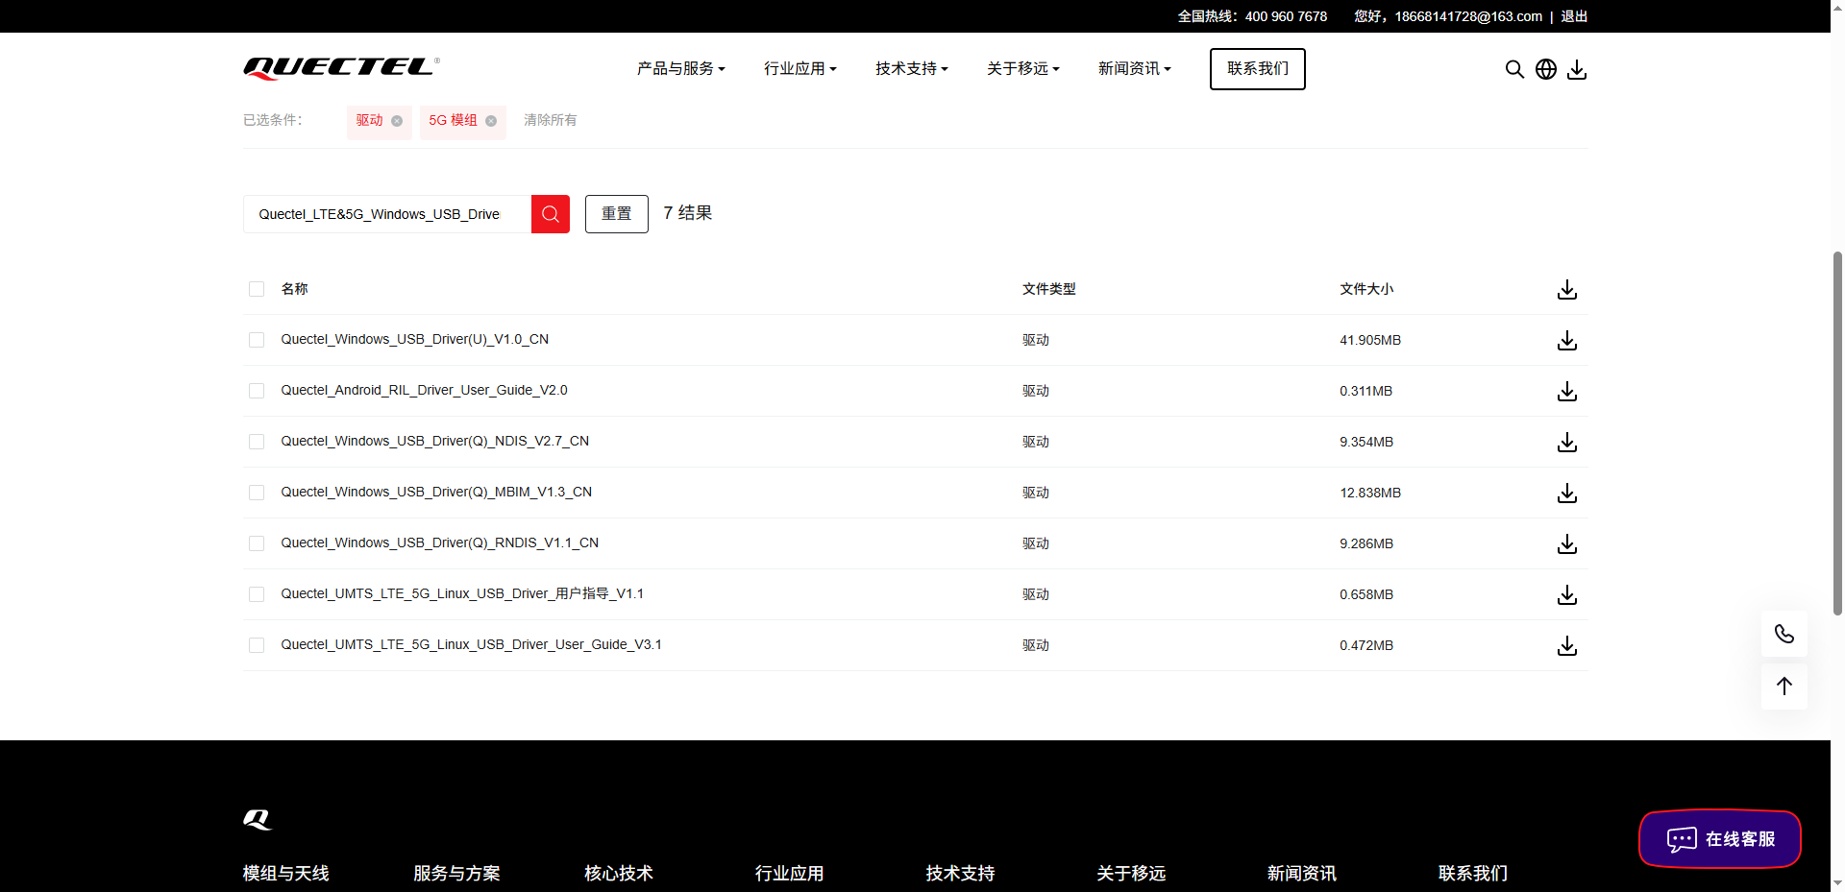Open Quectel_Windows_USB_Driver(Q)_NDIS_V2.7_CN file name
This screenshot has height=892, width=1845.
(x=434, y=441)
